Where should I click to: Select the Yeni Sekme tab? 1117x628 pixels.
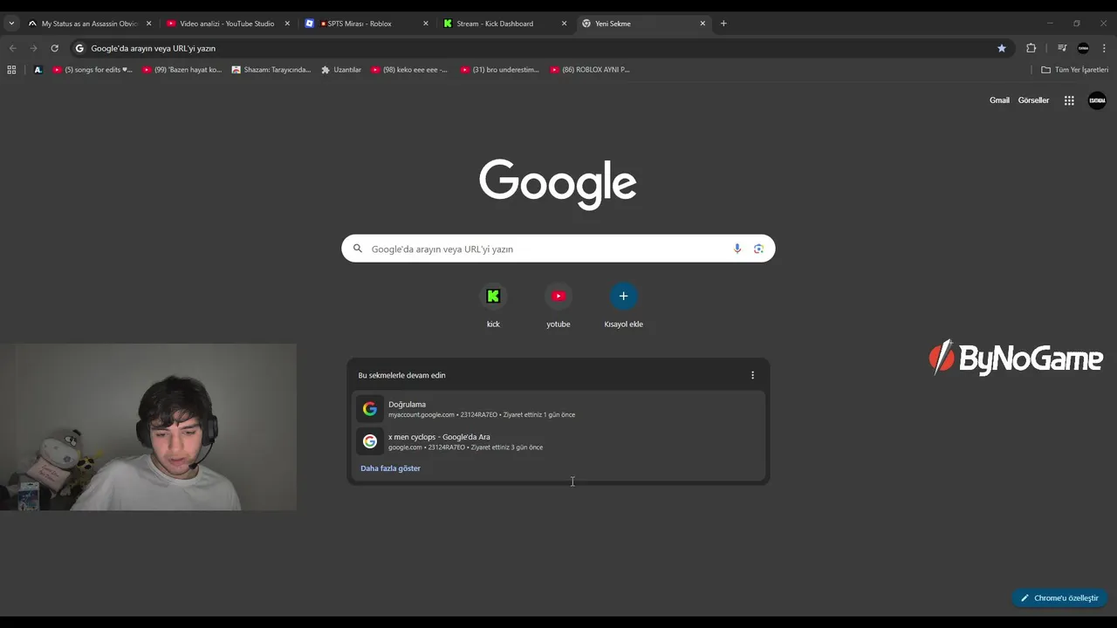tap(644, 24)
